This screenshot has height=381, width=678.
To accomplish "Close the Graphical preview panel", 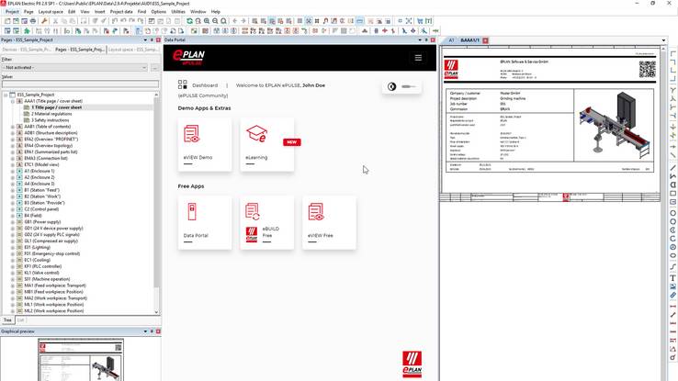I will pyautogui.click(x=158, y=331).
